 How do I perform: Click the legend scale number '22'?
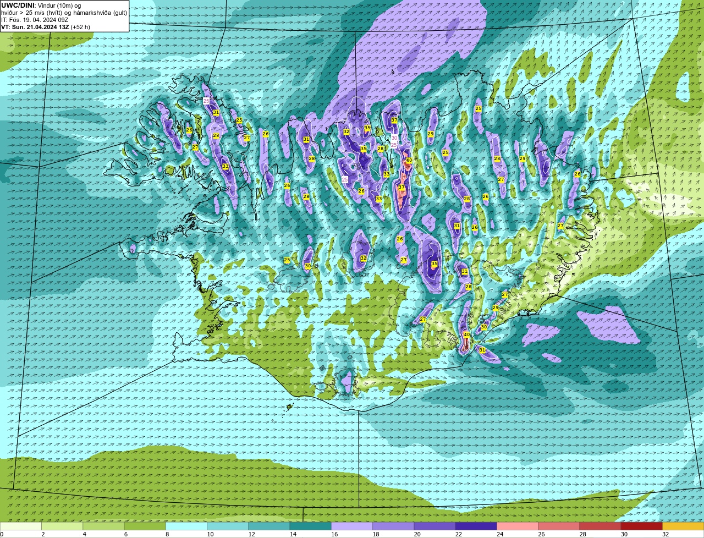click(459, 534)
